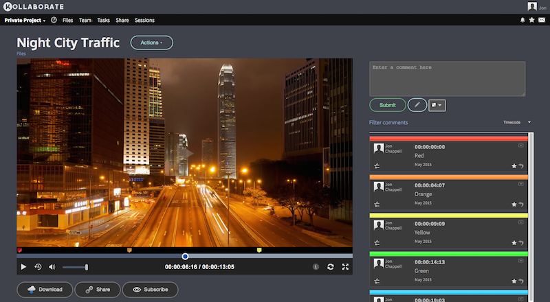This screenshot has height=302, width=550.
Task: Click the video frame preview
Action: click(x=184, y=153)
